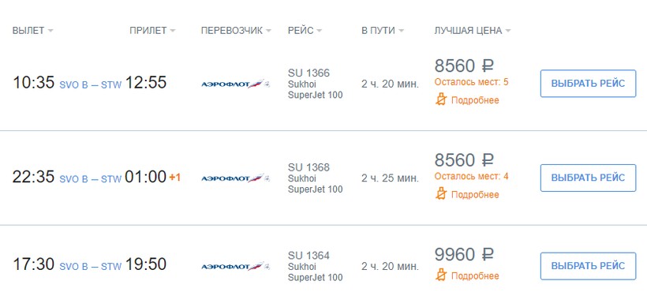Click the no-baggage icon for flight SU 1368
The height and width of the screenshot is (296, 647).
click(x=441, y=194)
